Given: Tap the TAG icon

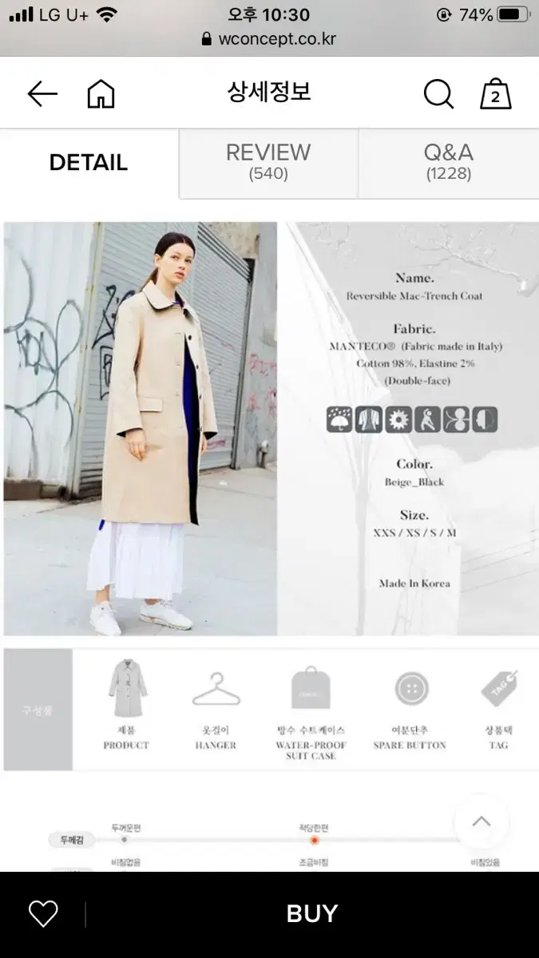Looking at the screenshot, I should [x=499, y=688].
